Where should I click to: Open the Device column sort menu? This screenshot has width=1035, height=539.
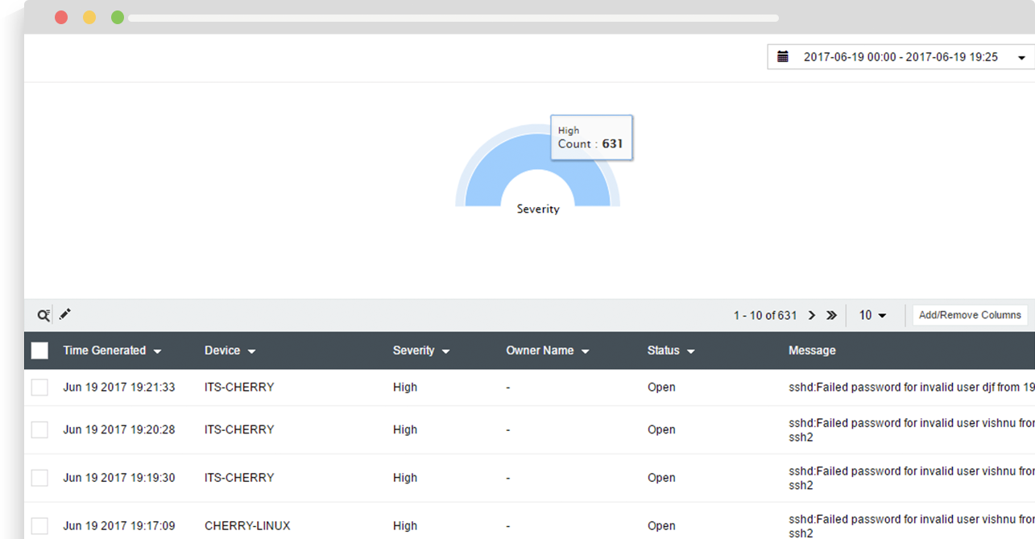(x=252, y=350)
